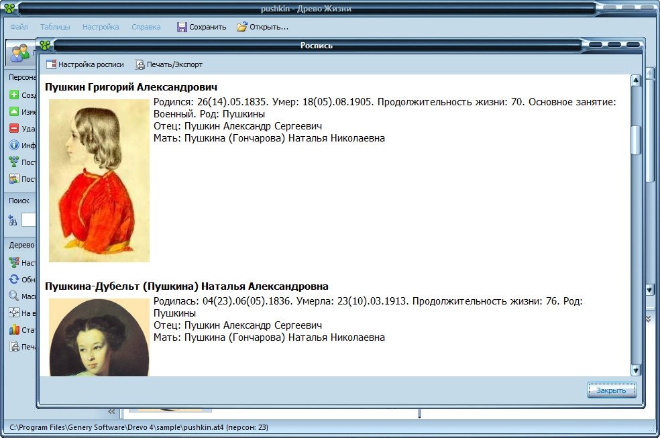Click the green create person icon
Viewport: 660px width, 438px height.
coord(14,95)
